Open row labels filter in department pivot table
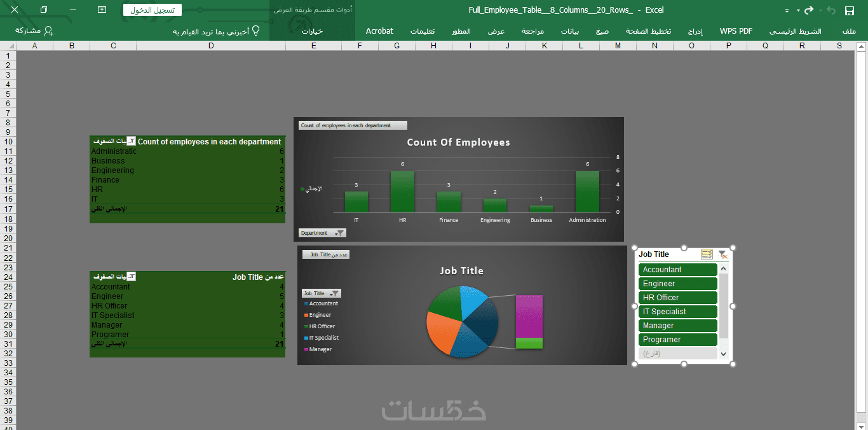 click(132, 141)
